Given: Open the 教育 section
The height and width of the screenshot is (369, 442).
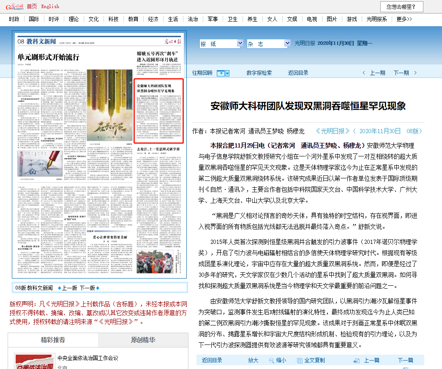Looking at the screenshot, I should (133, 19).
